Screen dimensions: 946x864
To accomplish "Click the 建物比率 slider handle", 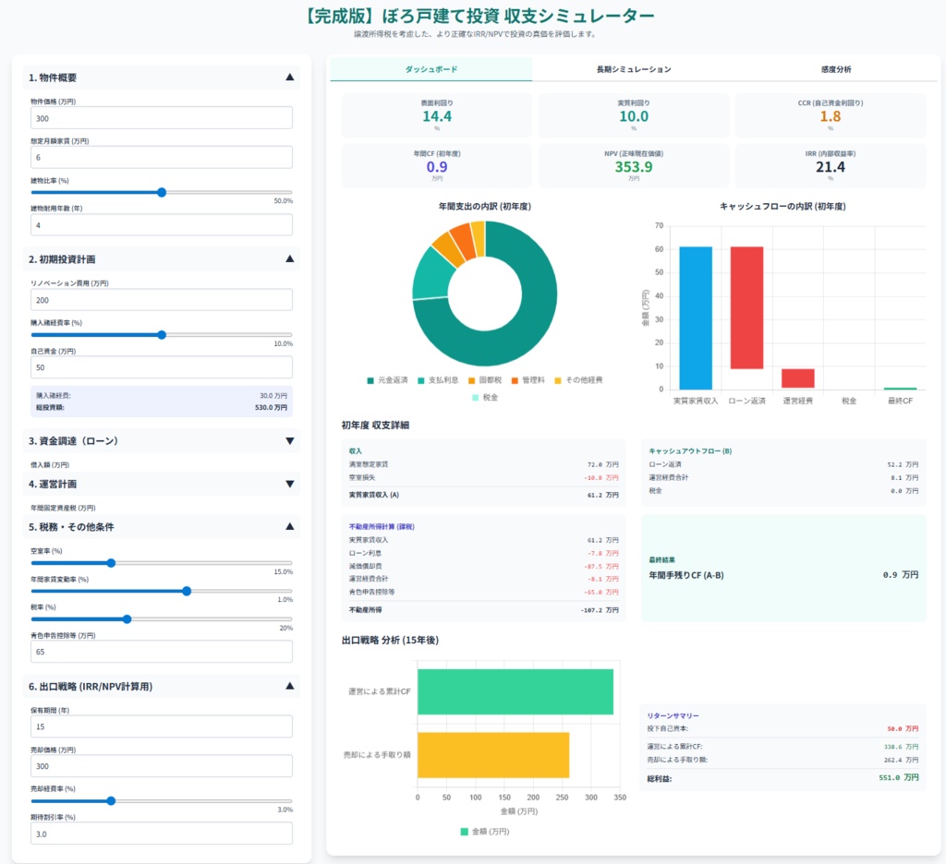I will pyautogui.click(x=162, y=192).
